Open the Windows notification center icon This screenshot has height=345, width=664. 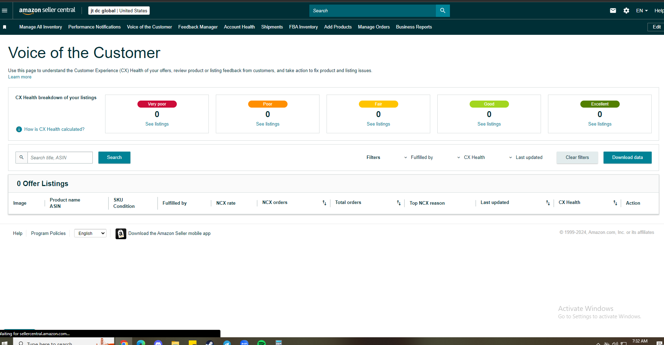pyautogui.click(x=659, y=343)
